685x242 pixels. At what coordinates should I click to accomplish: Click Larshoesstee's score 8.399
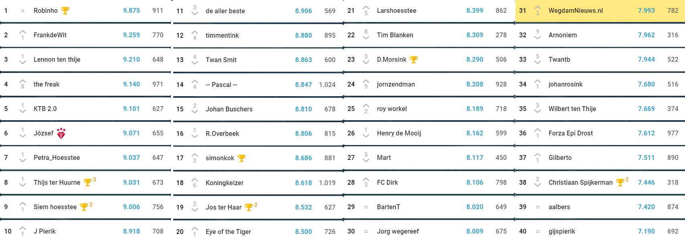(x=474, y=10)
